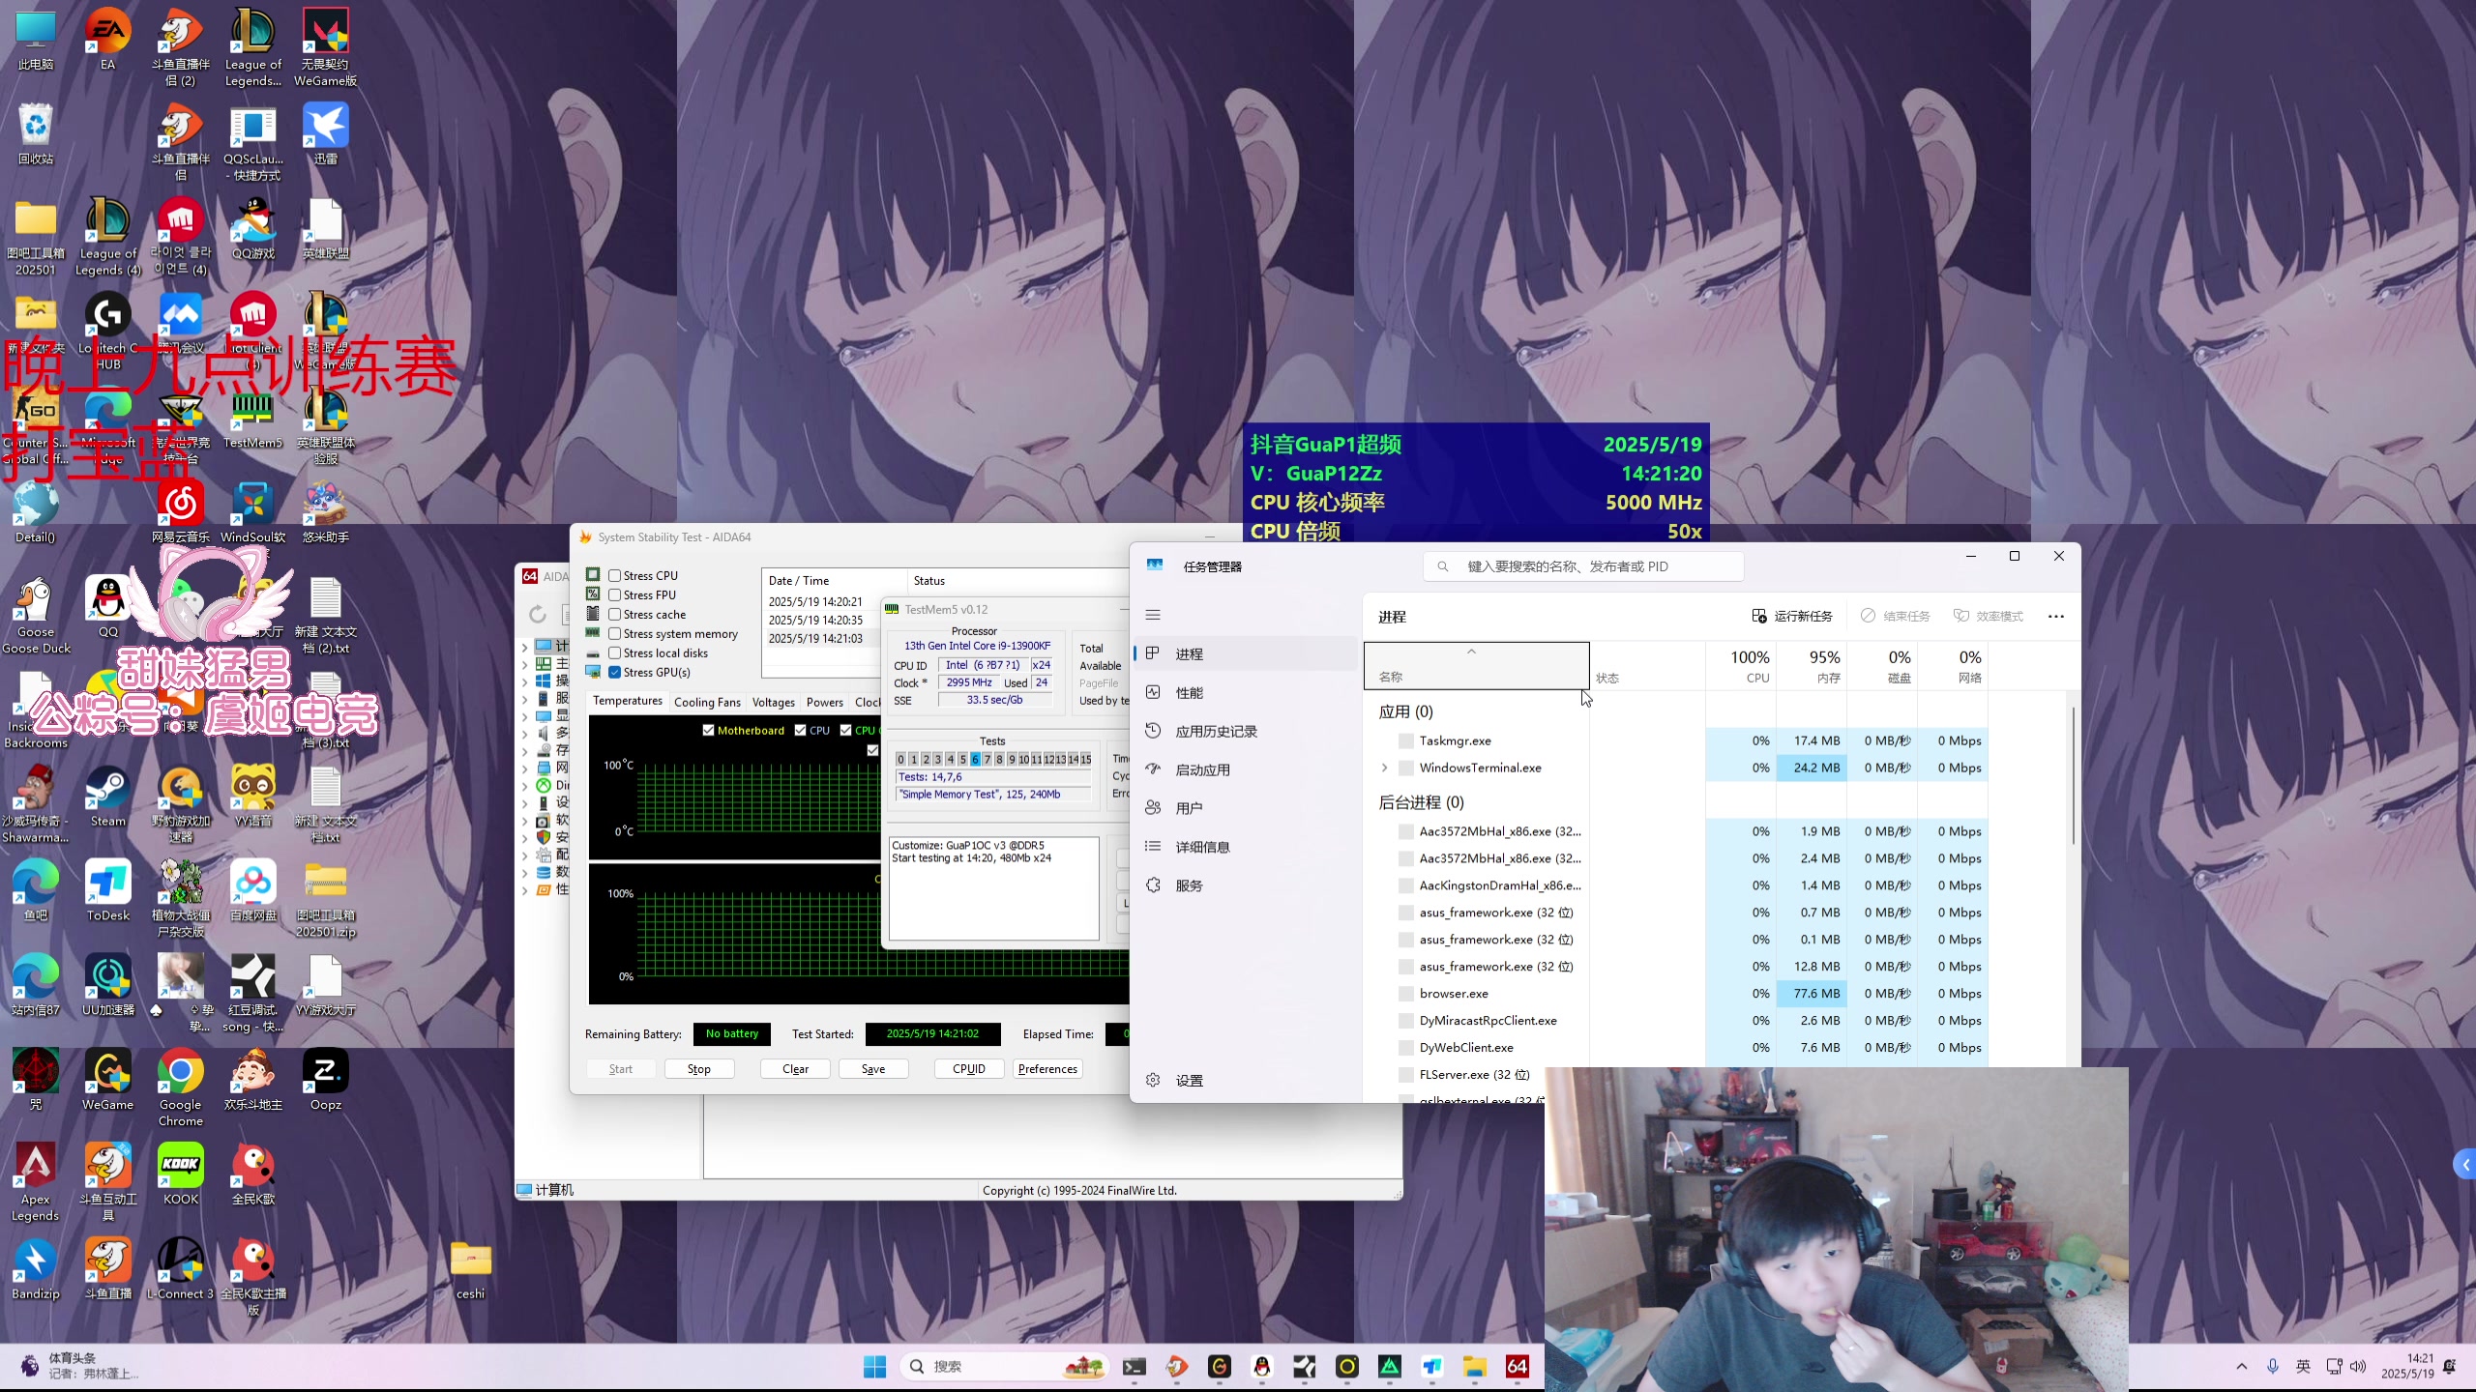Expand the WindowsTerminal.exe process row
This screenshot has width=2476, height=1392.
click(x=1384, y=768)
